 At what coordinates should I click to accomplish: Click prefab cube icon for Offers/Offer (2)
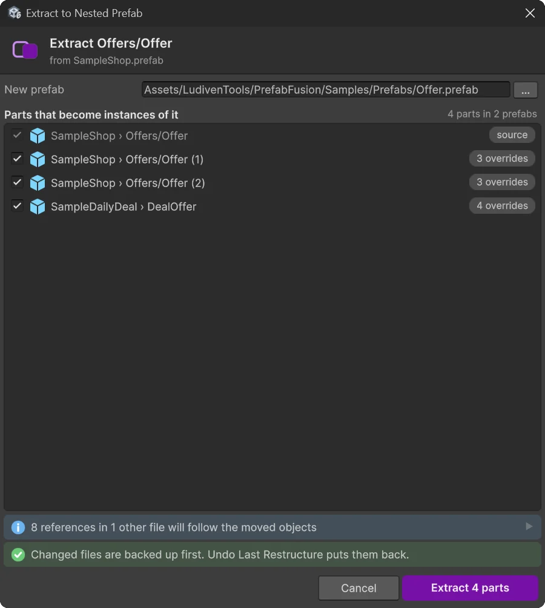tap(38, 183)
